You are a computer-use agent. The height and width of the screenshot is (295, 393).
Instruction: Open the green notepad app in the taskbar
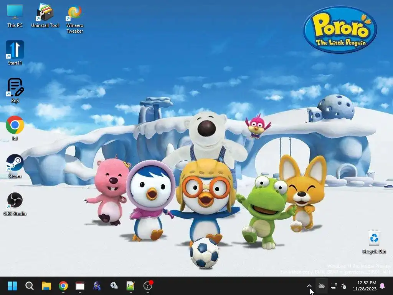(130, 286)
